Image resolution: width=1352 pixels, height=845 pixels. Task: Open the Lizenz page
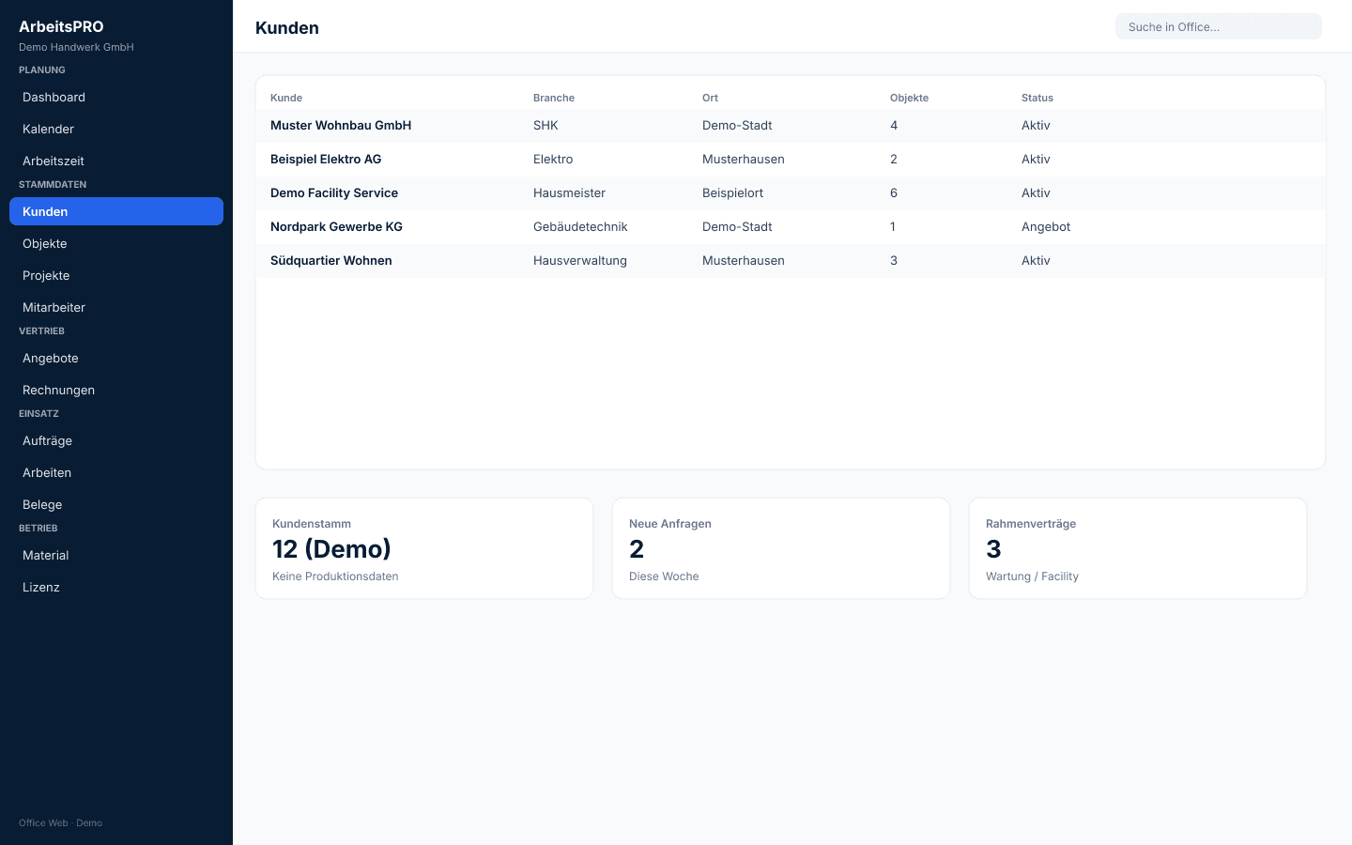[116, 587]
